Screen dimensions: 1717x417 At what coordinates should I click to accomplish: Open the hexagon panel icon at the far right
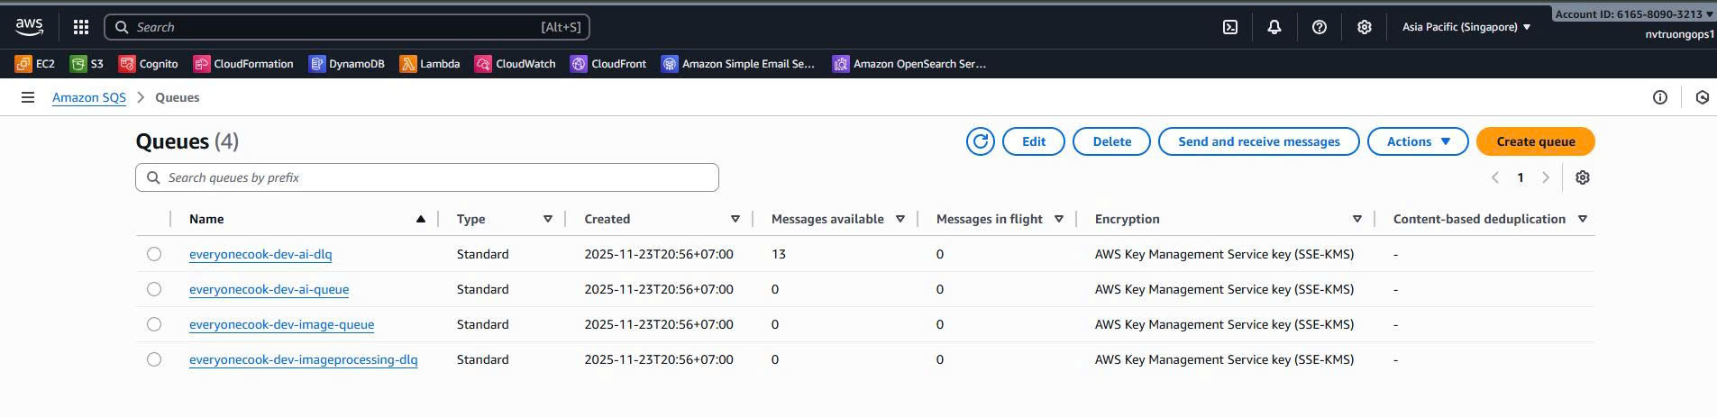pos(1703,97)
